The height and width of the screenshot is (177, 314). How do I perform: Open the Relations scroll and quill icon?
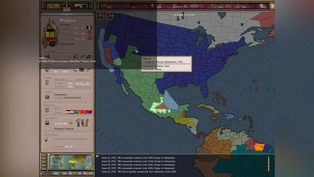(47, 110)
